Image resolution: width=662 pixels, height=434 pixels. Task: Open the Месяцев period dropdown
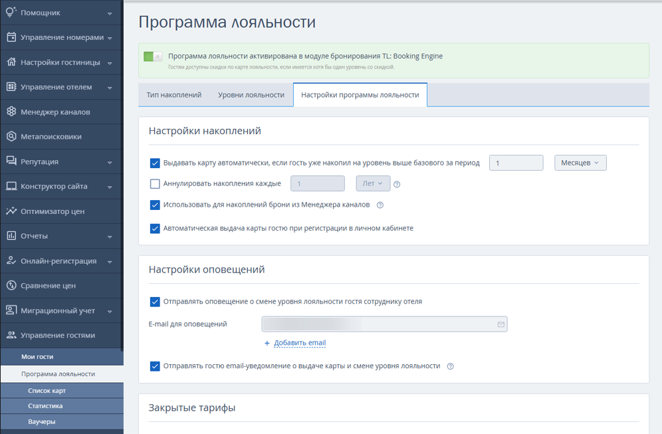[x=580, y=163]
